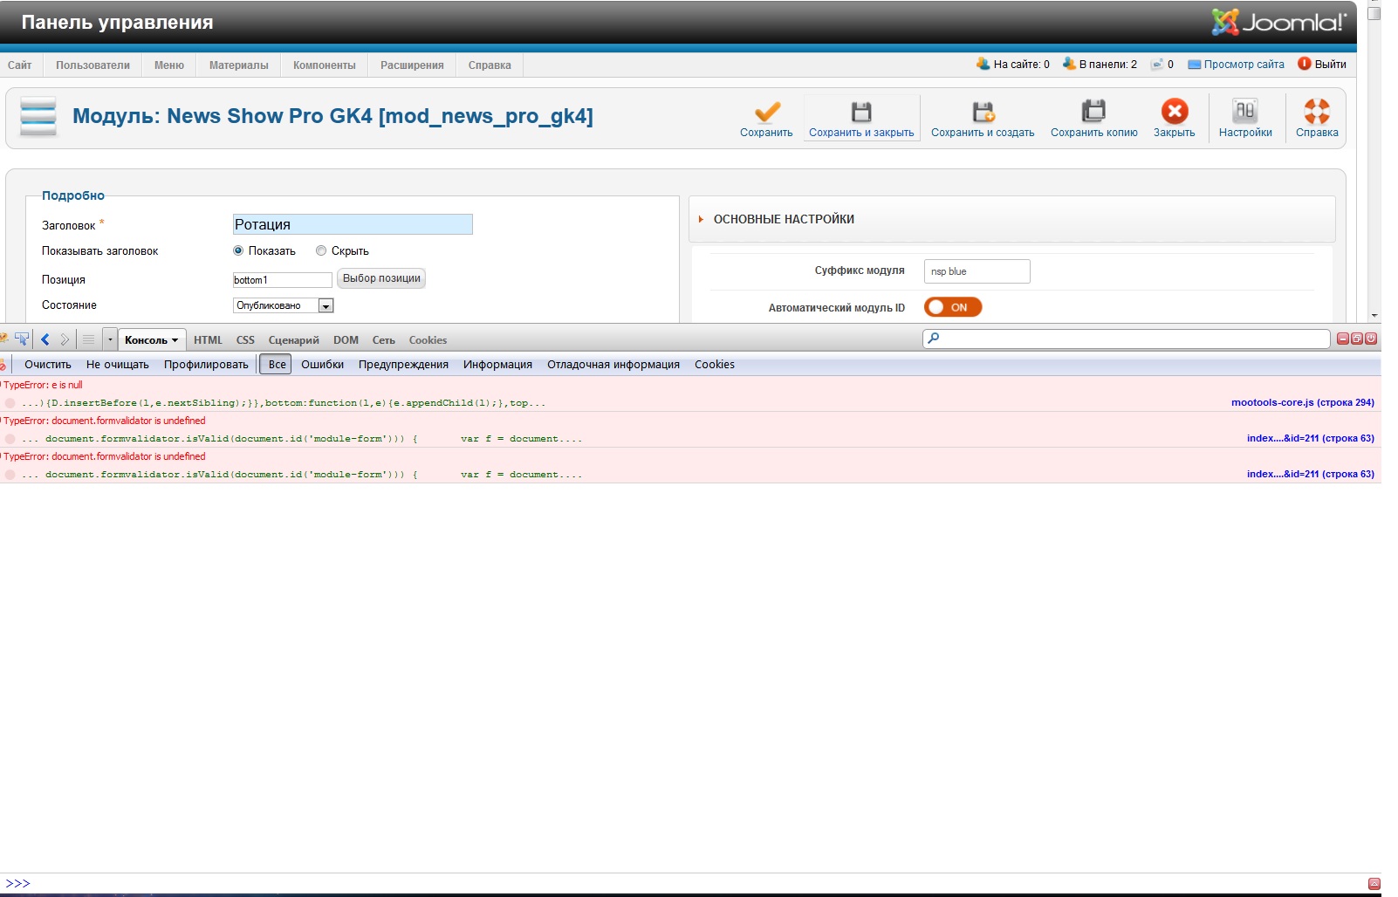The image size is (1398, 897).
Task: Click the Joomla! logo
Action: [x=1278, y=22]
